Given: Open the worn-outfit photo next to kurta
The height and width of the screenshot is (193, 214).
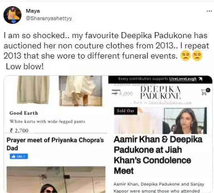Looking at the screenshot, I should [x=81, y=91].
